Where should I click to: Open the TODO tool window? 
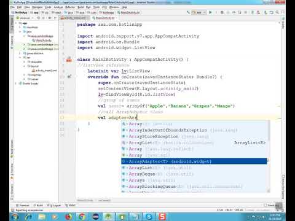[x=70, y=205]
